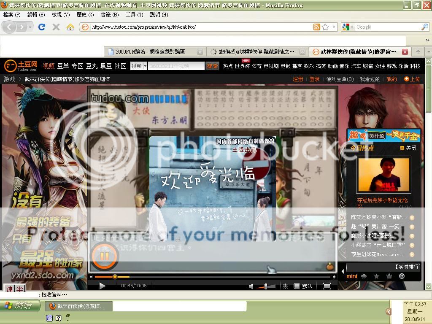
Task: Switch to the 2000FUN論壇 tab
Action: (x=150, y=51)
